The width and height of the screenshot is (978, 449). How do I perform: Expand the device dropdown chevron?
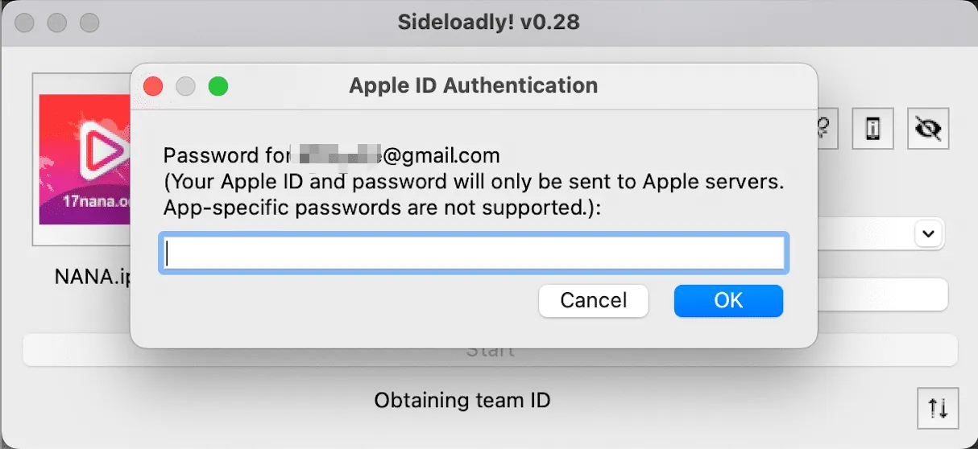point(928,234)
